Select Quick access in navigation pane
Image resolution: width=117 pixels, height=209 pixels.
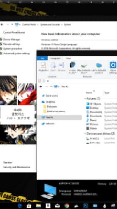click(x=50, y=96)
